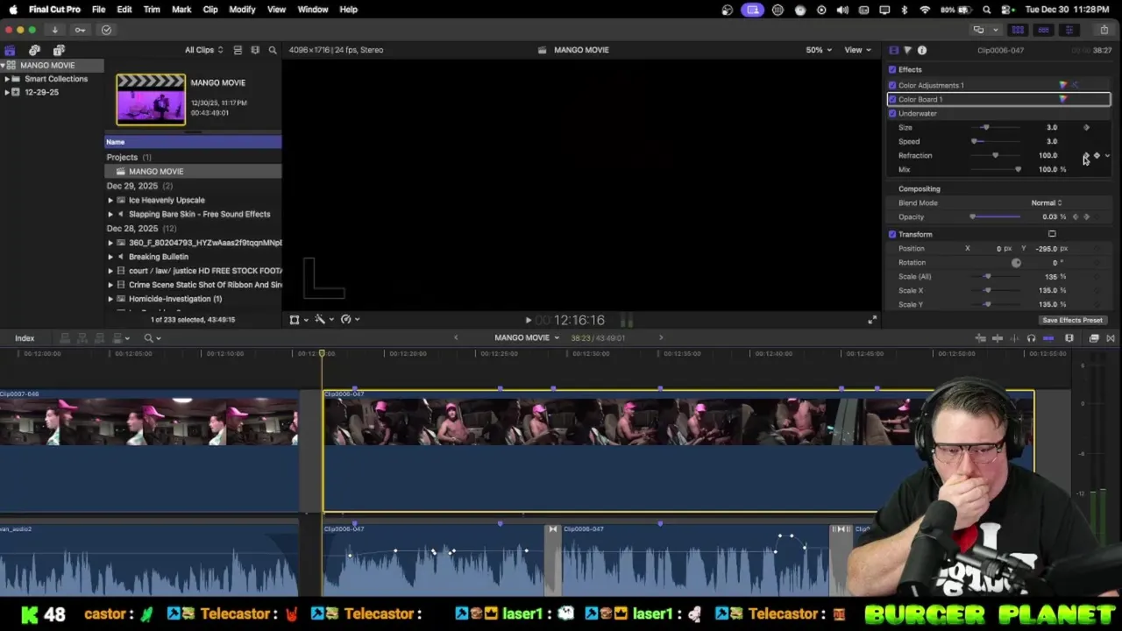The width and height of the screenshot is (1122, 631).
Task: Toggle the Transform checkbox
Action: tap(892, 234)
